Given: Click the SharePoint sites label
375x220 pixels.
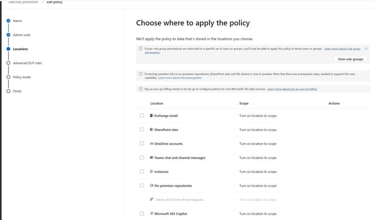Looking at the screenshot, I should [166, 130].
